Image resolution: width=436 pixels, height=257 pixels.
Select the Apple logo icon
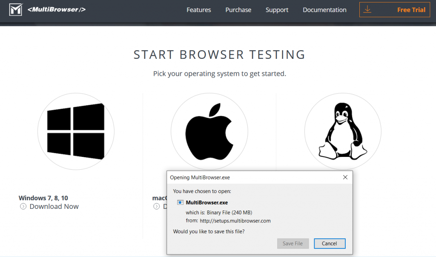point(209,131)
